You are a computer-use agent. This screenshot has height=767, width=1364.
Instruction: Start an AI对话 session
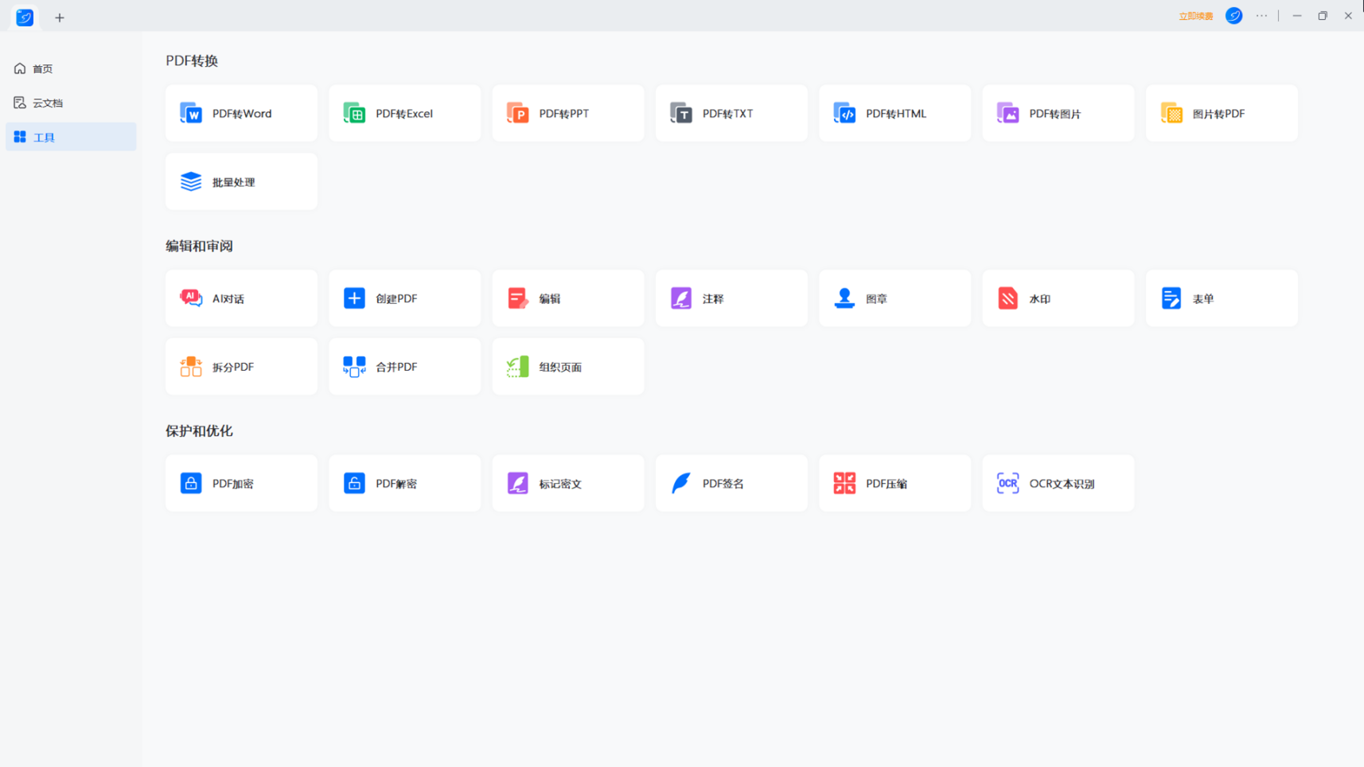point(241,298)
